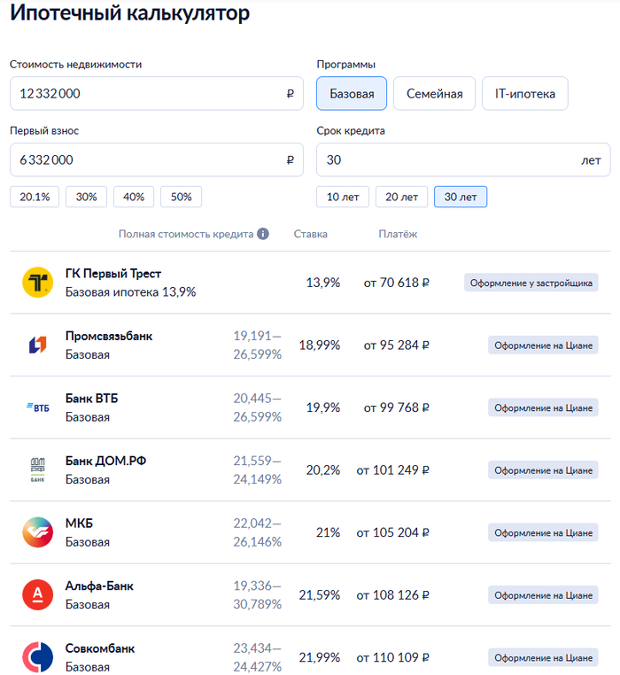
Task: Click Оформление на Циане for Банк ВТБ
Action: (x=543, y=407)
